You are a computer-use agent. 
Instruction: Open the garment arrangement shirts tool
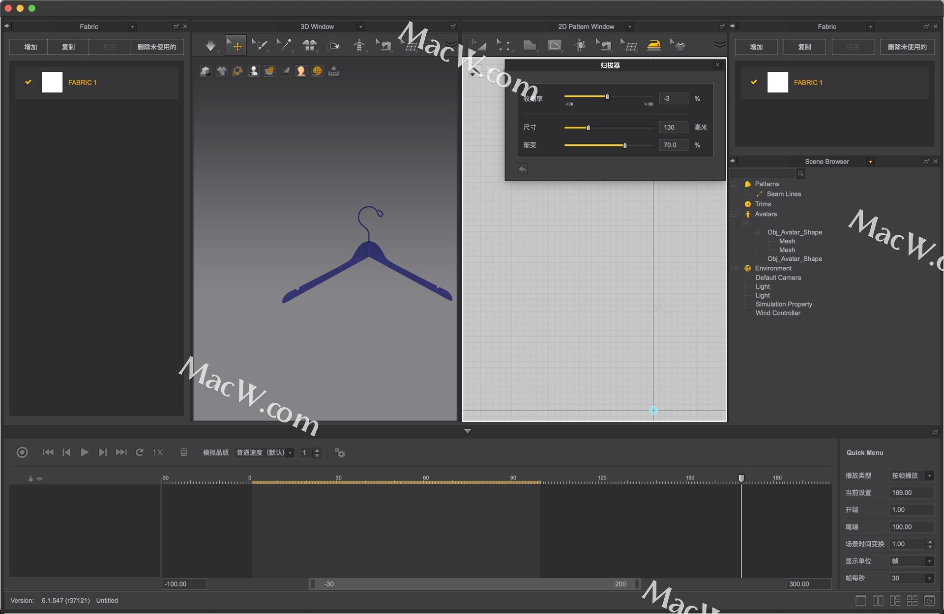pyautogui.click(x=310, y=46)
